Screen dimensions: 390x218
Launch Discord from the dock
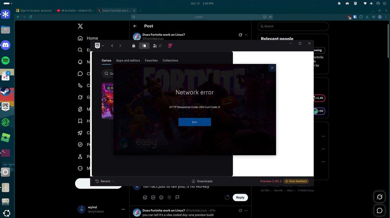[x=6, y=45]
